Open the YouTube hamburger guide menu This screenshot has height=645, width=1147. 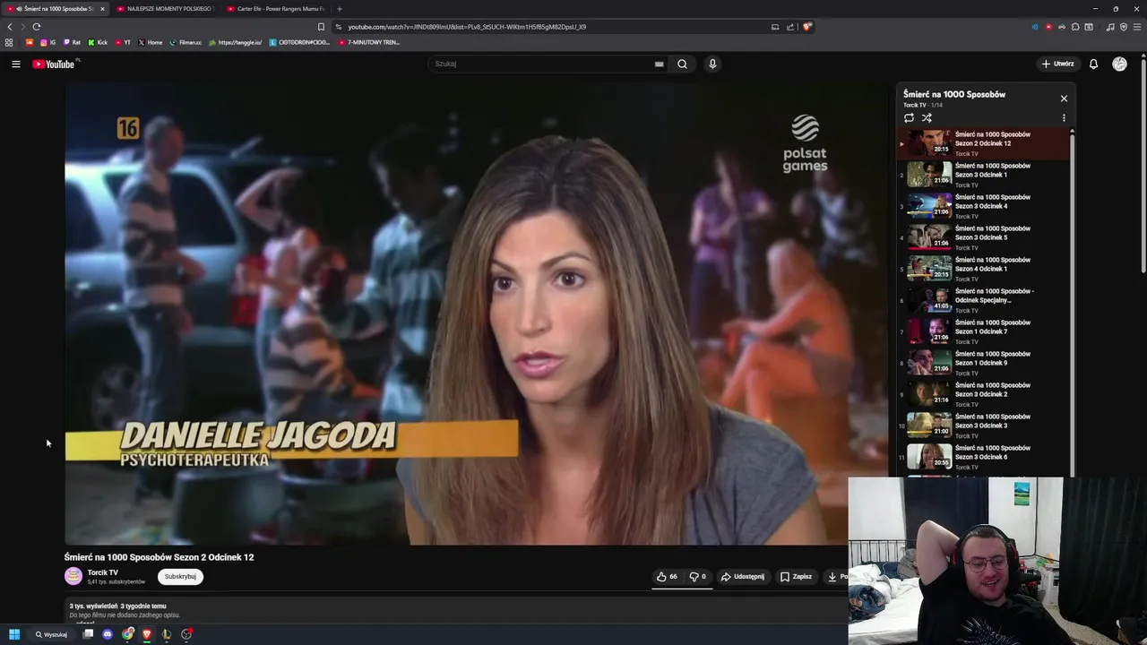click(x=15, y=64)
